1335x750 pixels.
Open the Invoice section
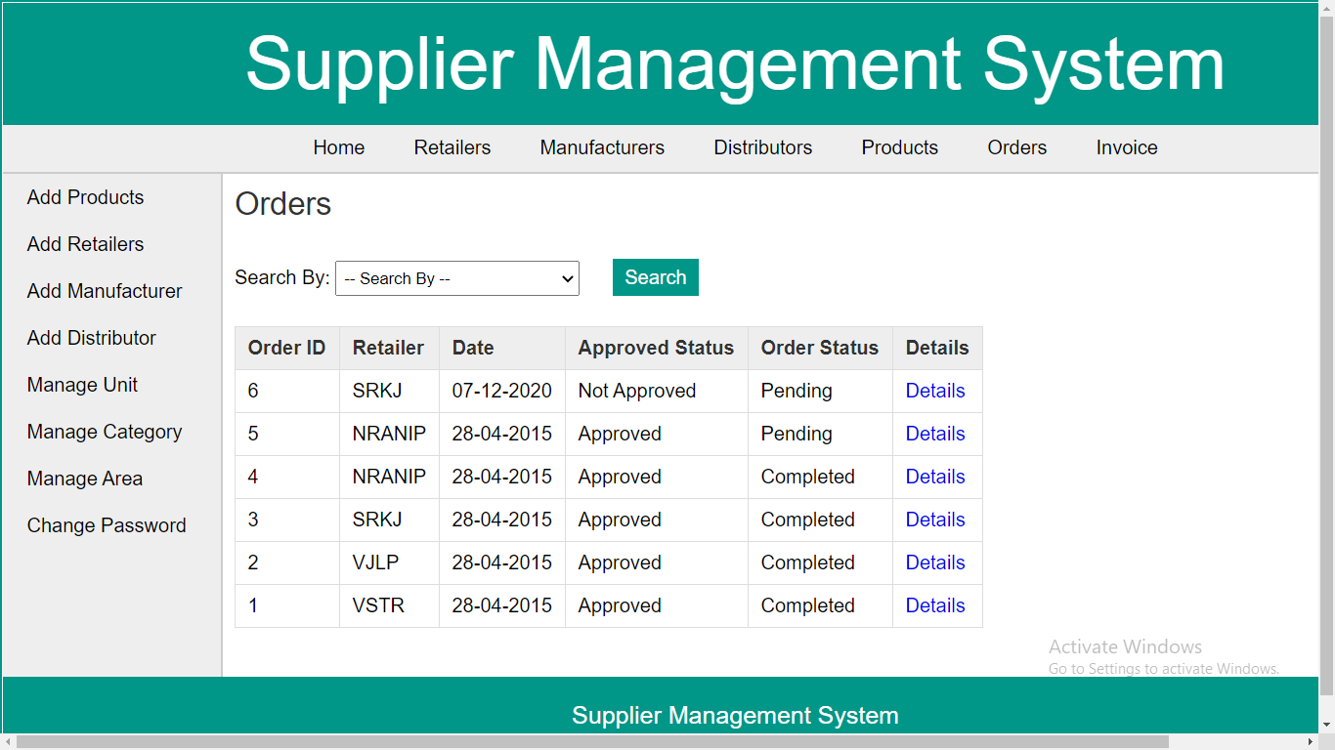(1126, 147)
